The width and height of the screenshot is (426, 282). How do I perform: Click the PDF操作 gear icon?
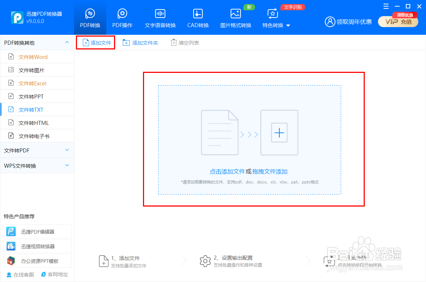tap(122, 13)
